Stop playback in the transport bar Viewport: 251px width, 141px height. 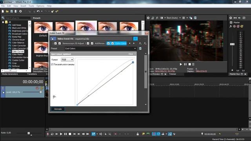point(70,134)
